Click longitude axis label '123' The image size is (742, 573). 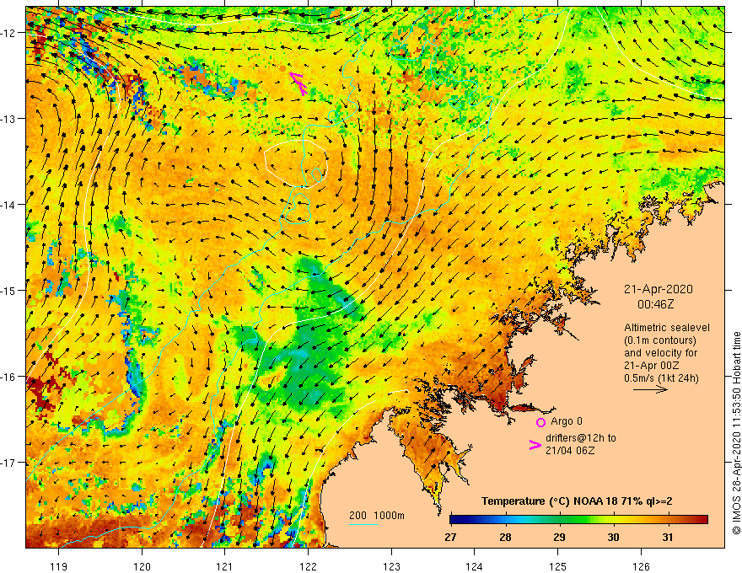pos(391,566)
